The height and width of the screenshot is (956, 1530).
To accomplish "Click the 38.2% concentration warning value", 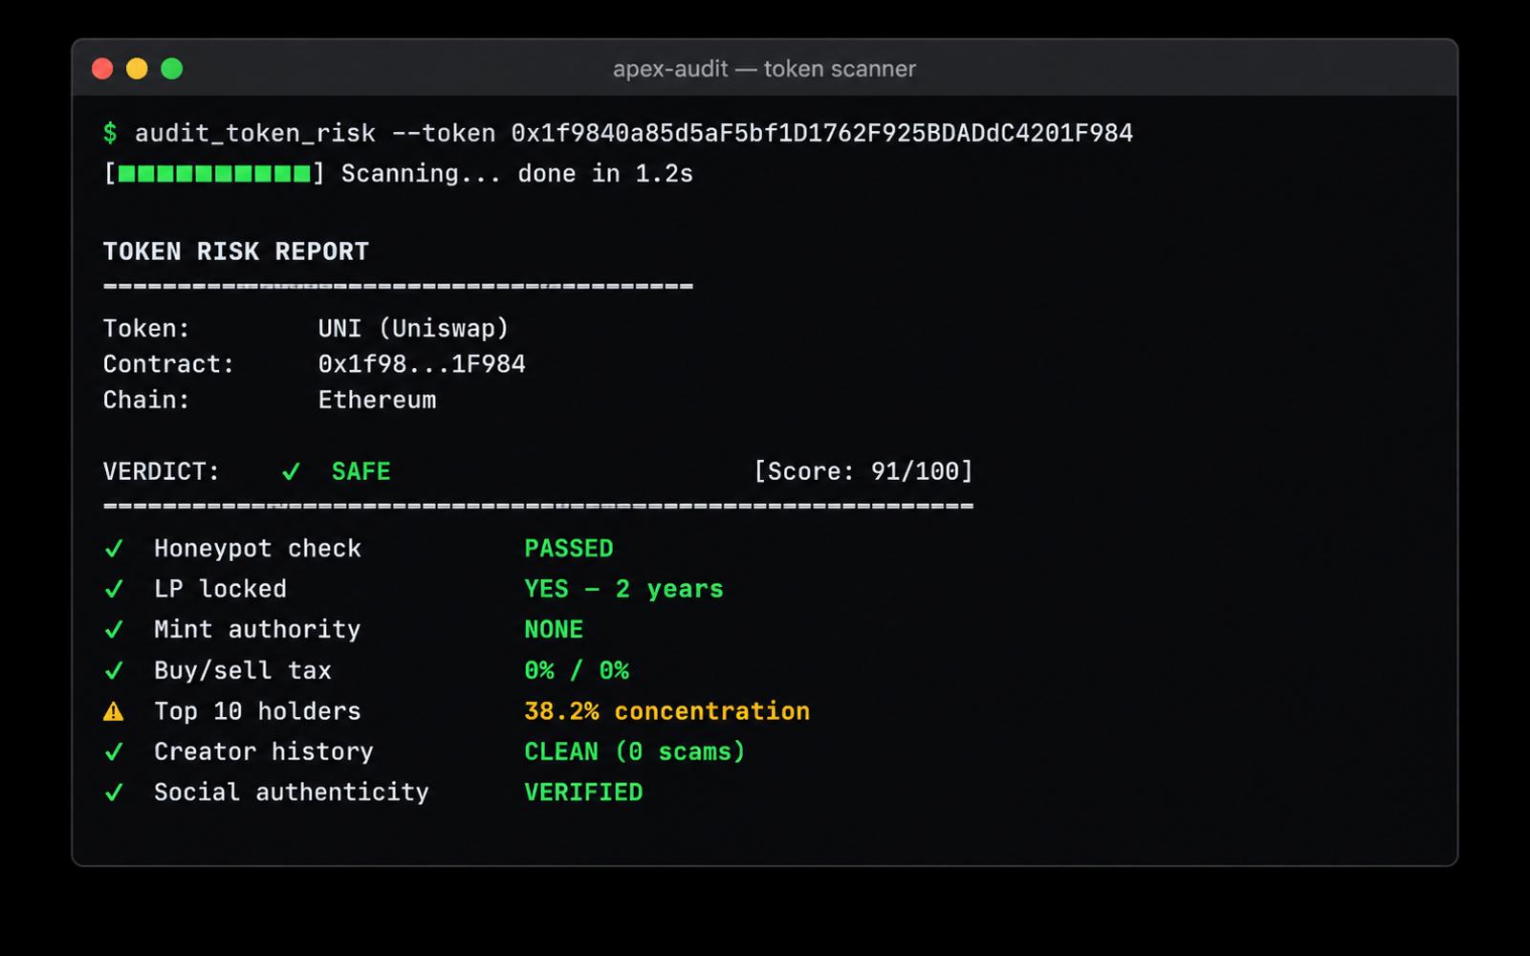I will coord(667,711).
